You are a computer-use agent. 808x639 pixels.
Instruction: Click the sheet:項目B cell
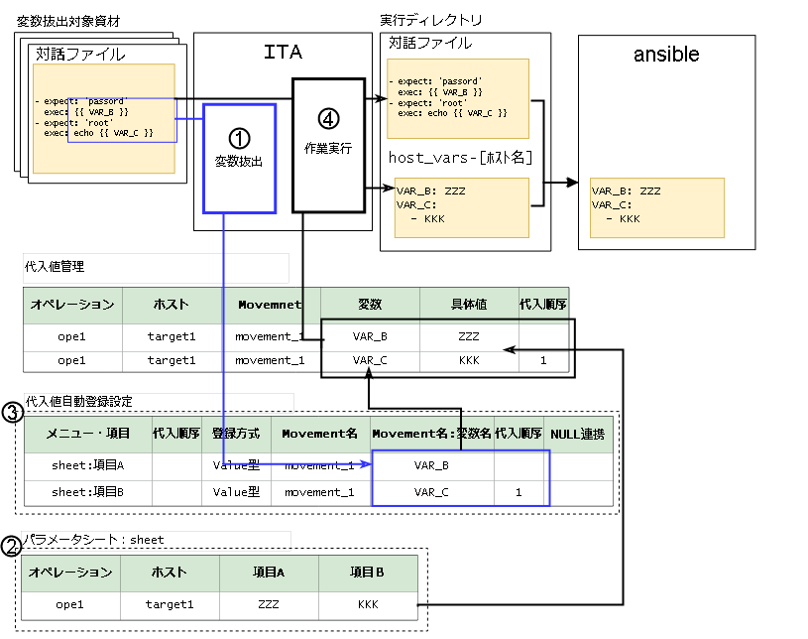click(87, 491)
